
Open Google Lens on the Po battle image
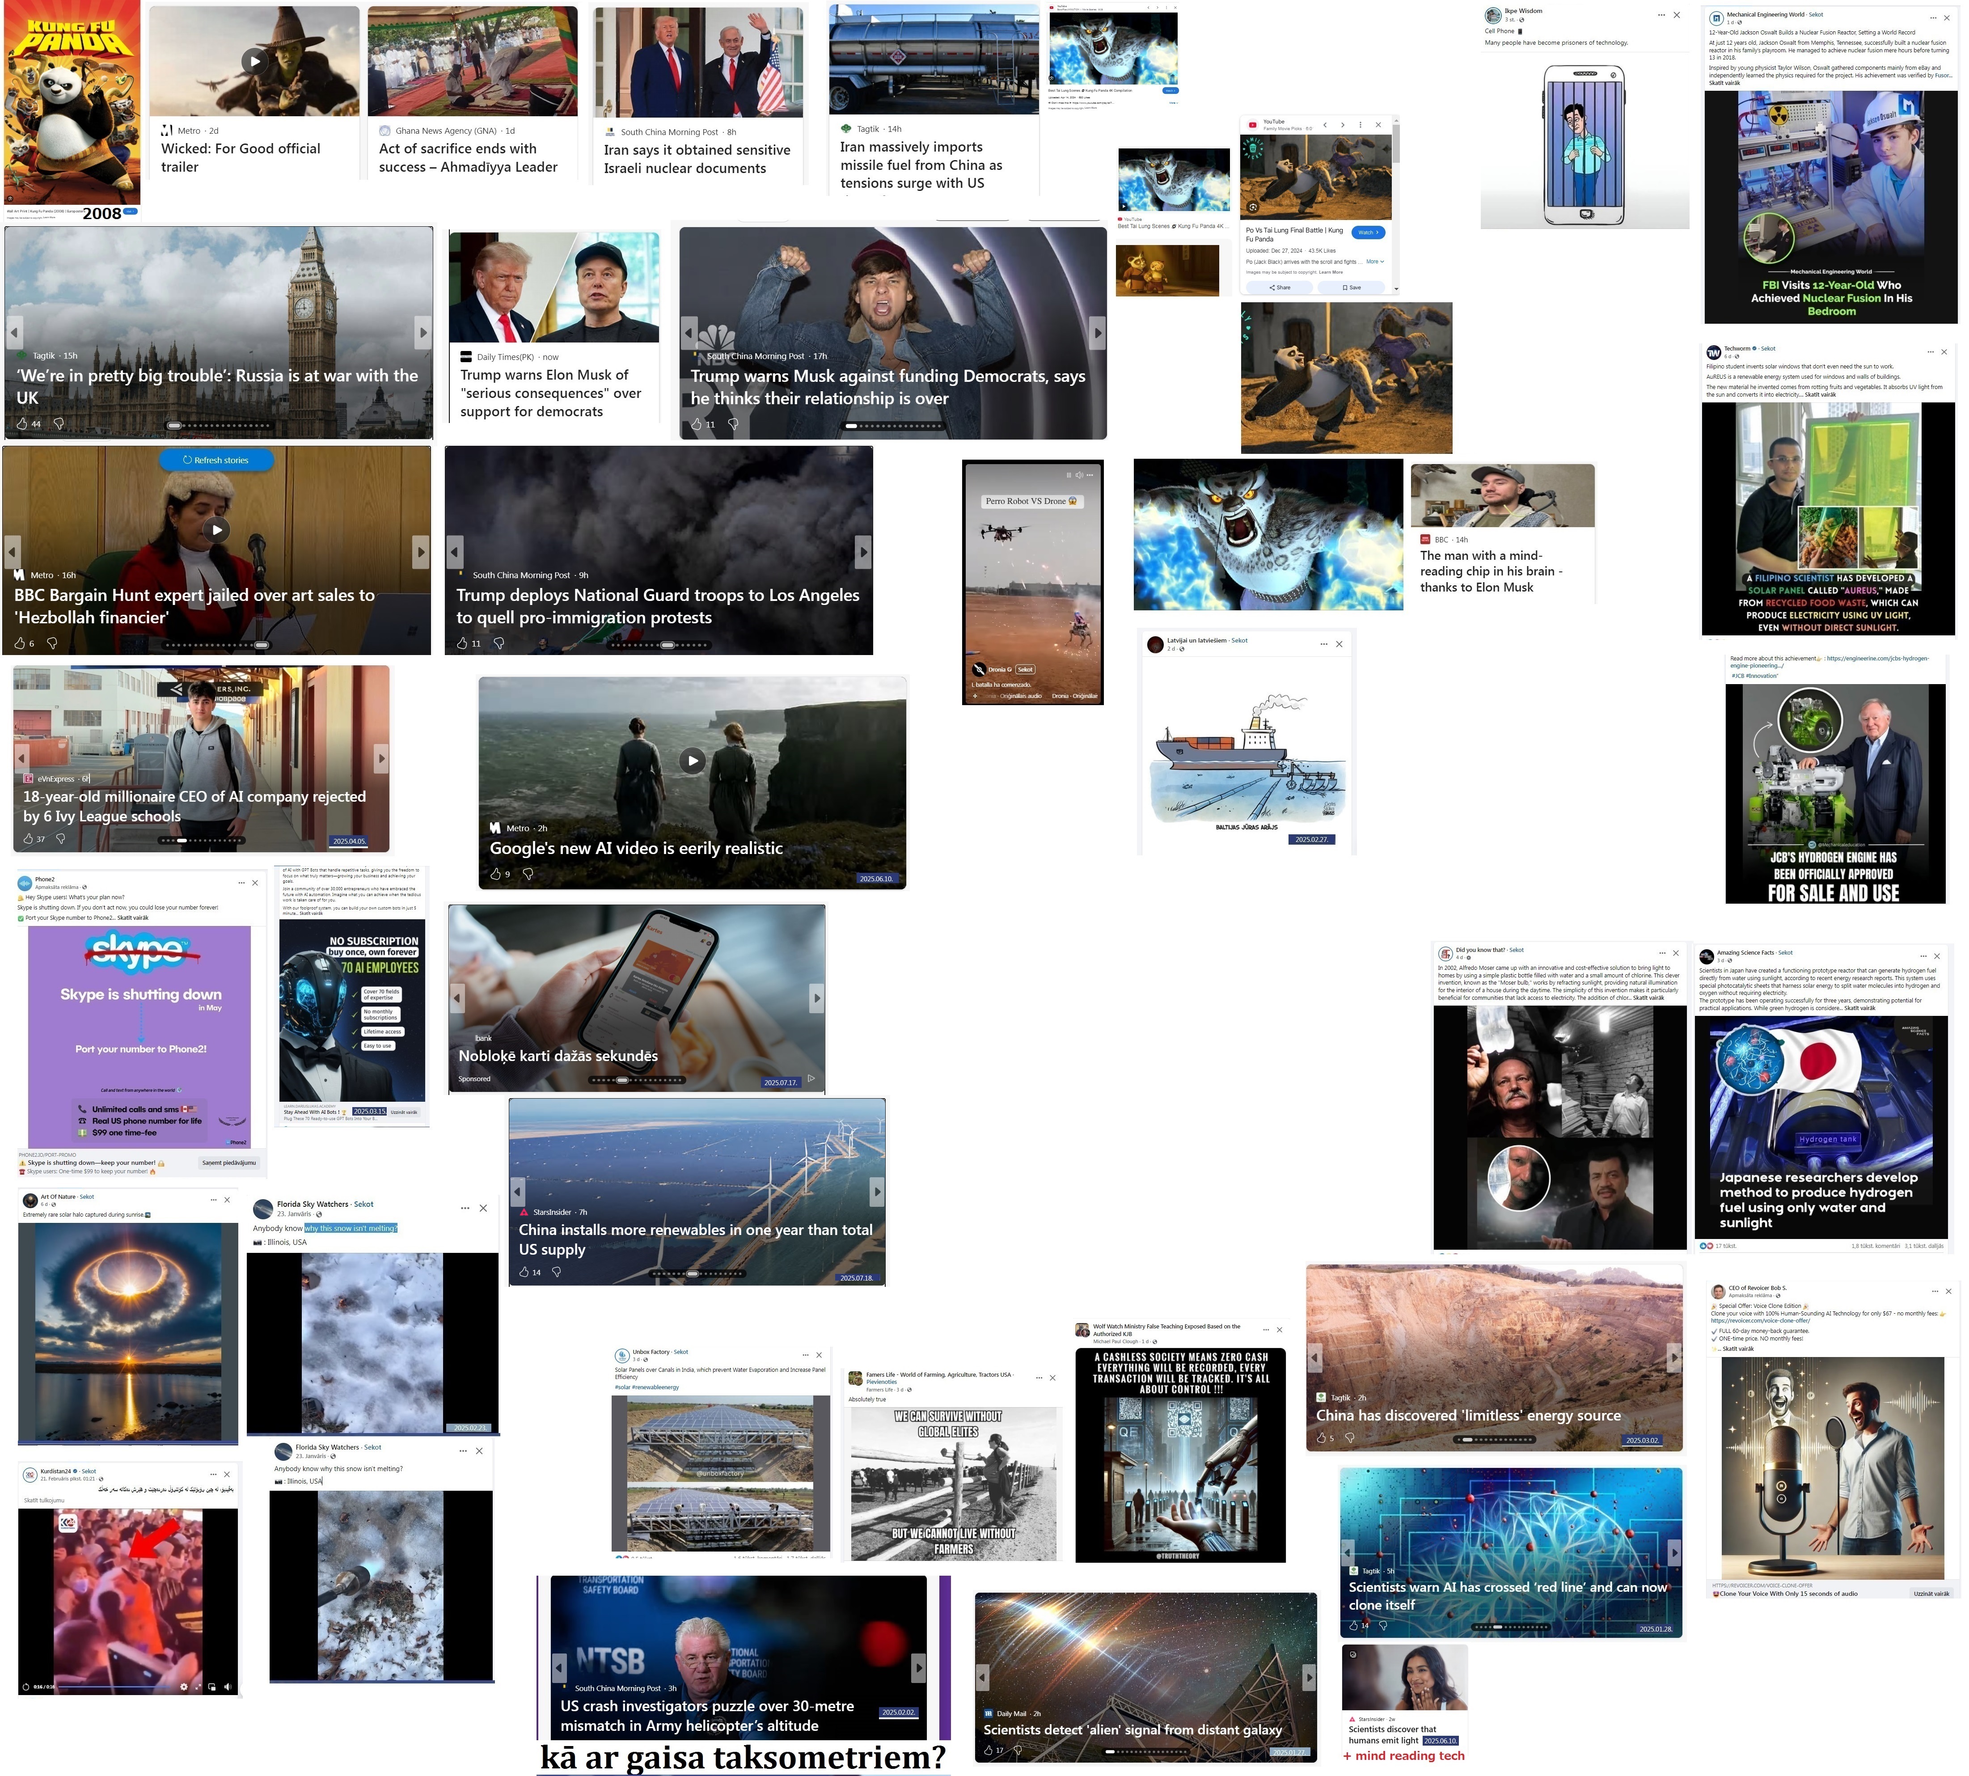[x=1253, y=207]
